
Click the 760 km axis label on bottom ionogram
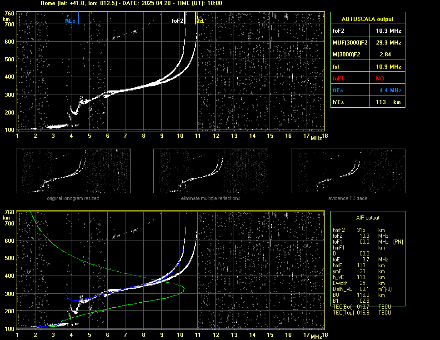(x=10, y=212)
